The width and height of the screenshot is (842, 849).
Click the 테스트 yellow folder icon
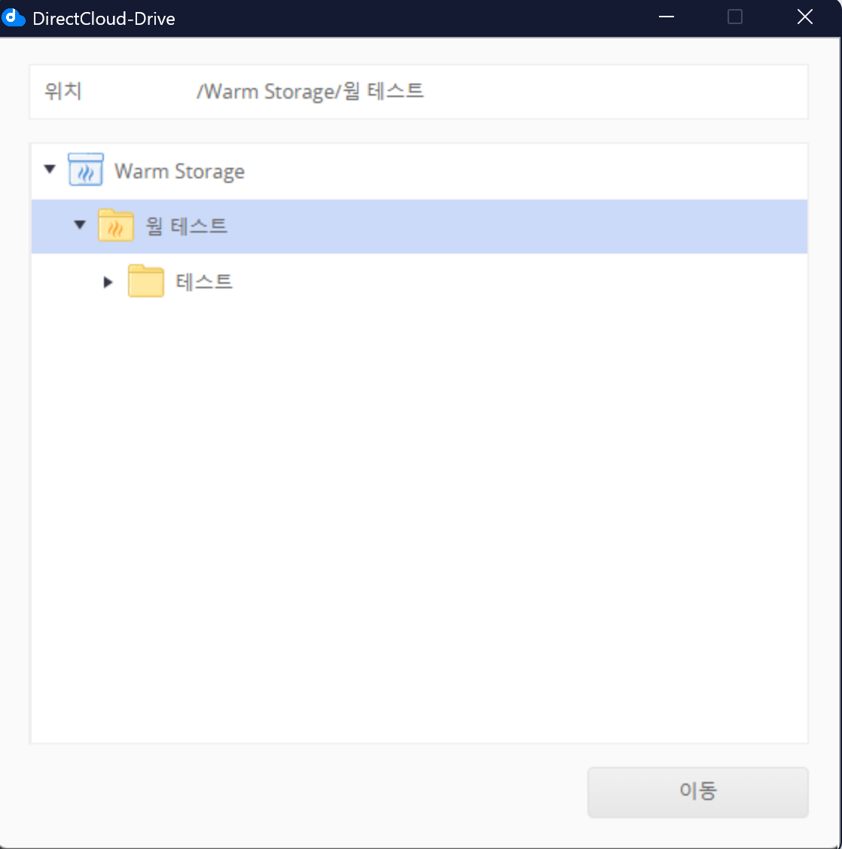point(145,281)
